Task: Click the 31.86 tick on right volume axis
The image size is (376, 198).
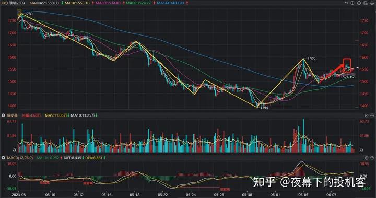Action: coord(364,135)
